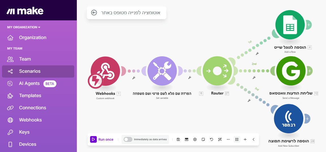Open the three-dots more menu
This screenshot has width=326, height=152.
[x=228, y=140]
